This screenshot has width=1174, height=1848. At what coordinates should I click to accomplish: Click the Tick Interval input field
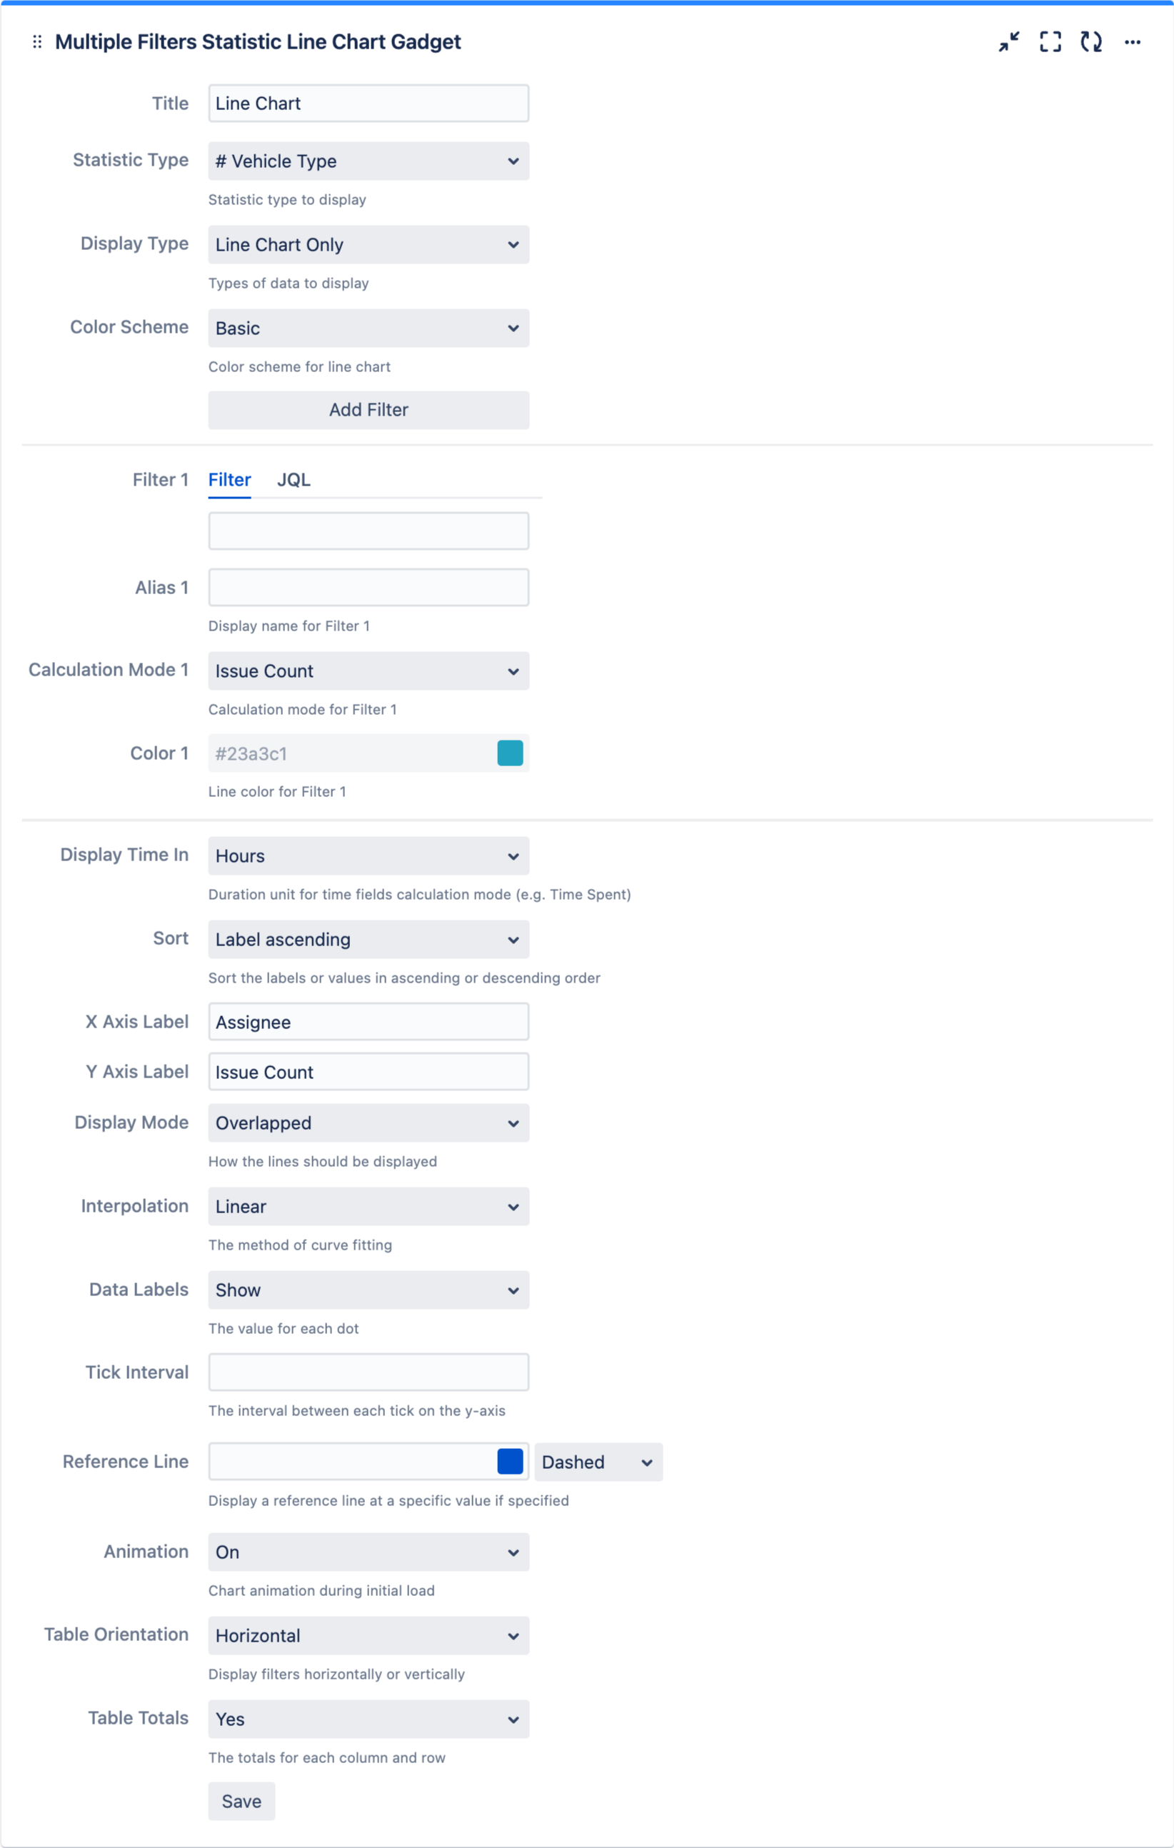368,1372
